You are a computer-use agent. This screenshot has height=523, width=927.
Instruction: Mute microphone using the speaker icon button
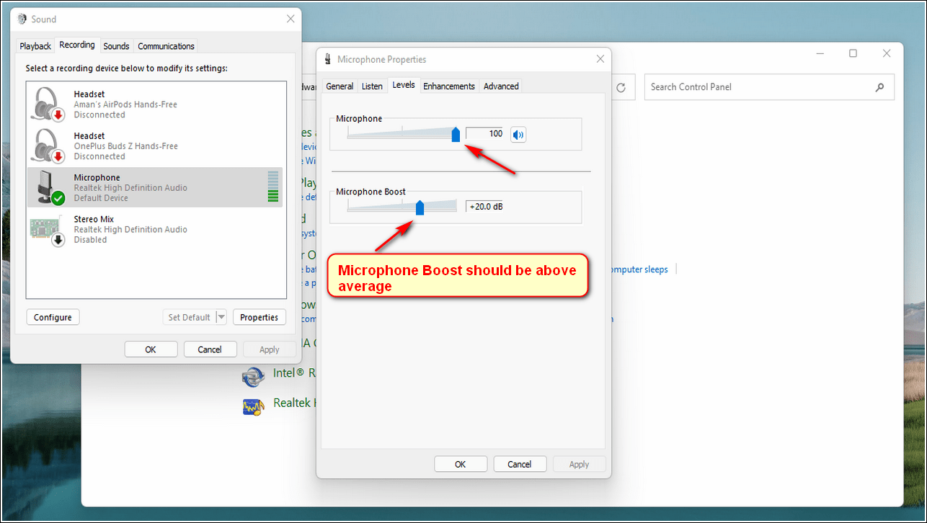(x=518, y=134)
